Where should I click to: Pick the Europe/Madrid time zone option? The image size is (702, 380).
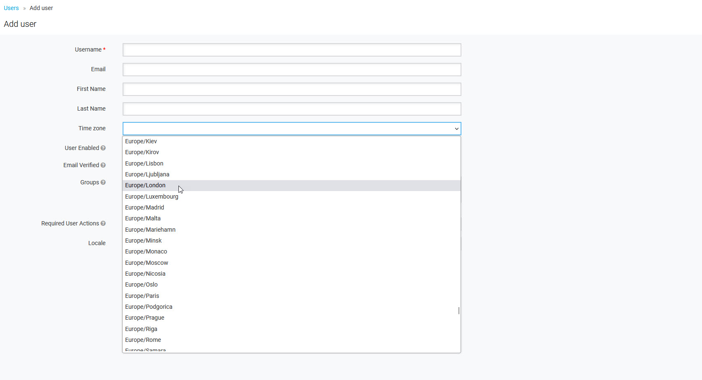point(144,207)
